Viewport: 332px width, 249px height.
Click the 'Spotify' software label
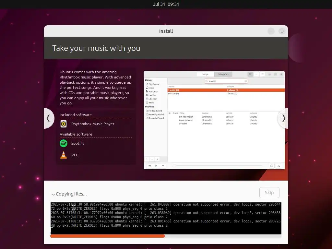tap(78, 143)
